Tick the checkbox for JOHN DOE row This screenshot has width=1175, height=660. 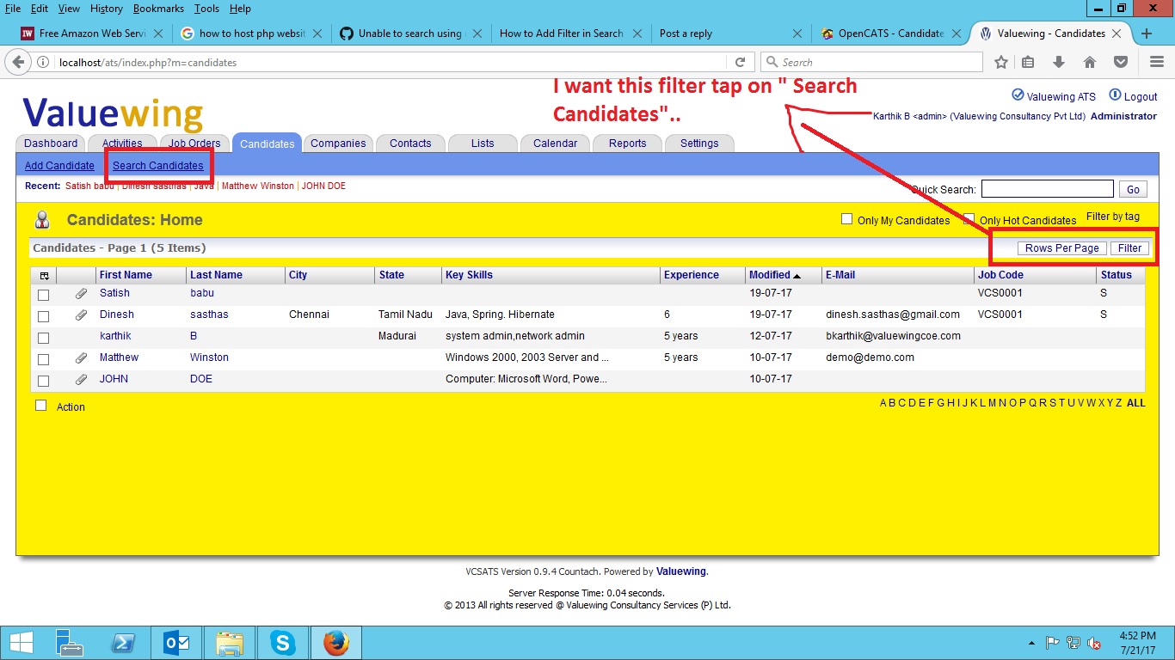point(44,381)
